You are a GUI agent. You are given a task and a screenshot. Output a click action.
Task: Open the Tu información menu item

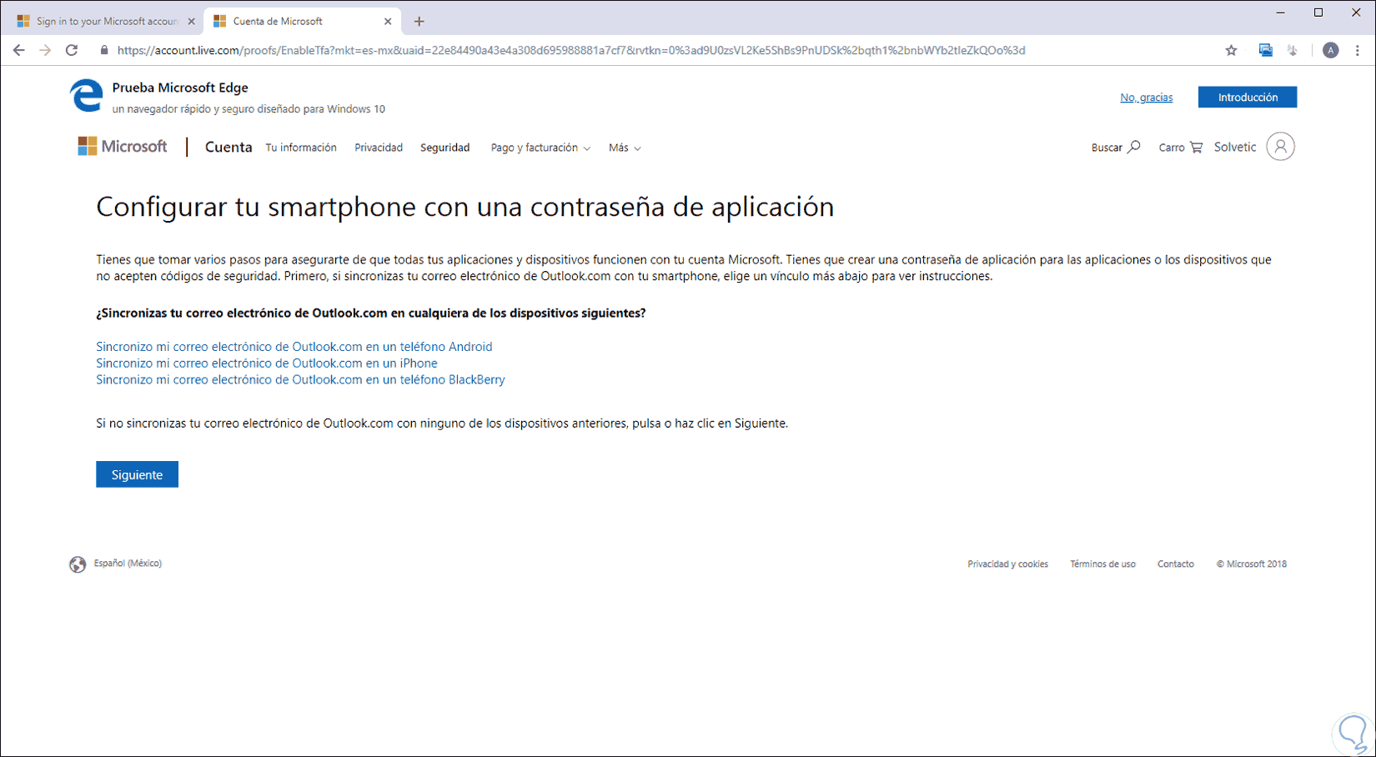coord(301,148)
